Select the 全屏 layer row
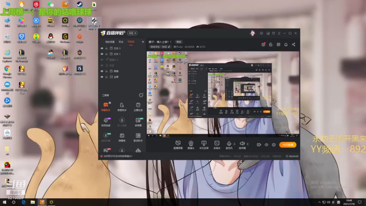 pyautogui.click(x=122, y=77)
